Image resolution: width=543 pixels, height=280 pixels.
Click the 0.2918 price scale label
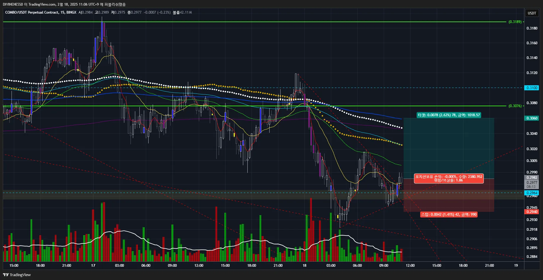pyautogui.click(x=532, y=229)
